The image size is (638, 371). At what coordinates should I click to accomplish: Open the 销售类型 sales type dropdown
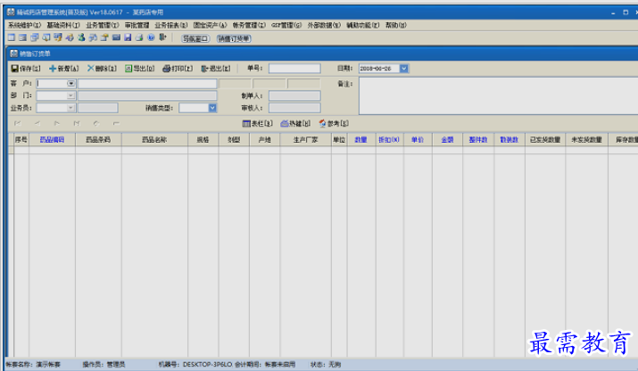pos(212,108)
